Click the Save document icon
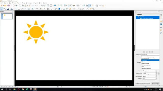Screen dimensions: 163x91 tap(9, 6)
